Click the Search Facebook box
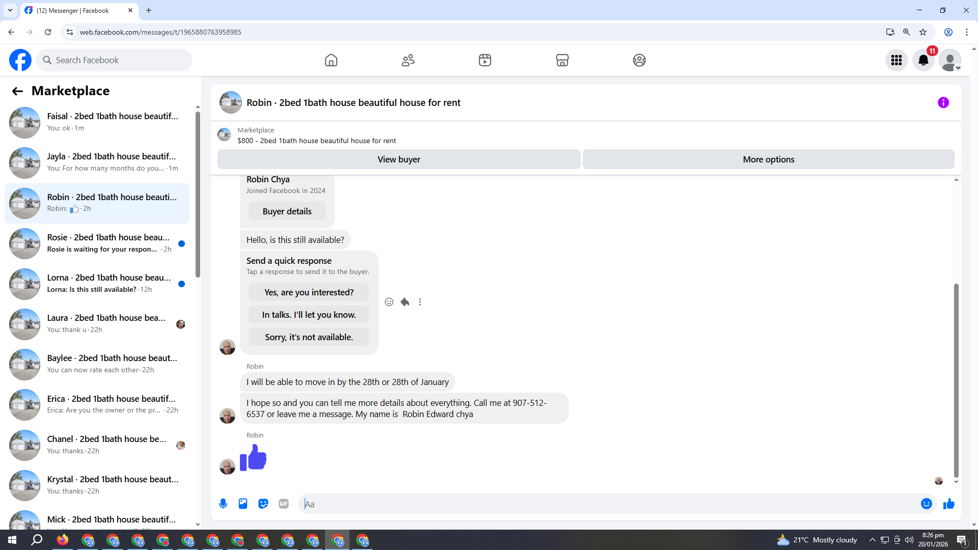Image resolution: width=978 pixels, height=550 pixels. [114, 60]
